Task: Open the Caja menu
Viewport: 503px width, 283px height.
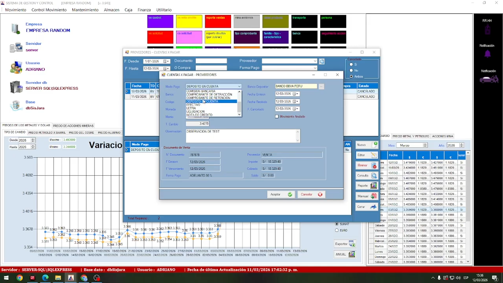Action: pos(128,10)
